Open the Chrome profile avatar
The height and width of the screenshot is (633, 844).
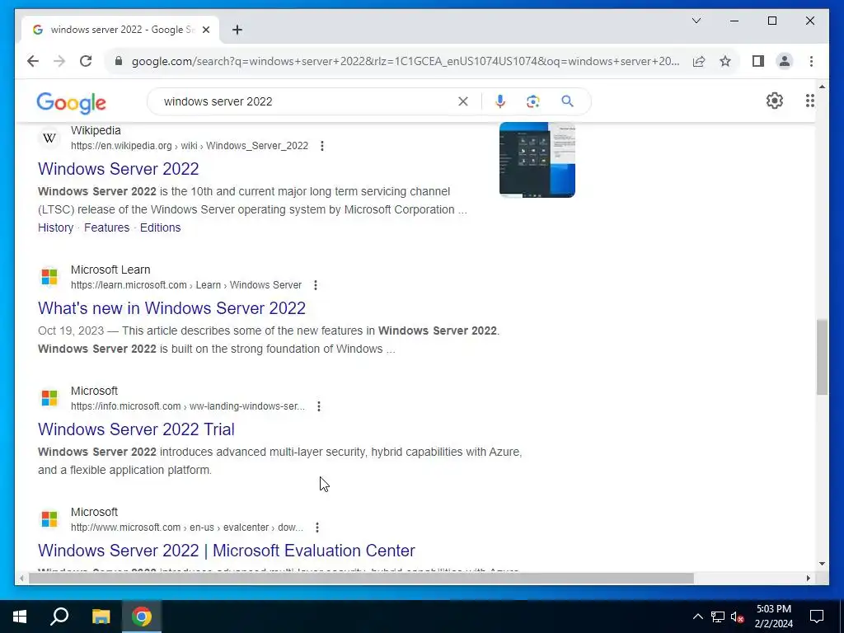pyautogui.click(x=785, y=61)
